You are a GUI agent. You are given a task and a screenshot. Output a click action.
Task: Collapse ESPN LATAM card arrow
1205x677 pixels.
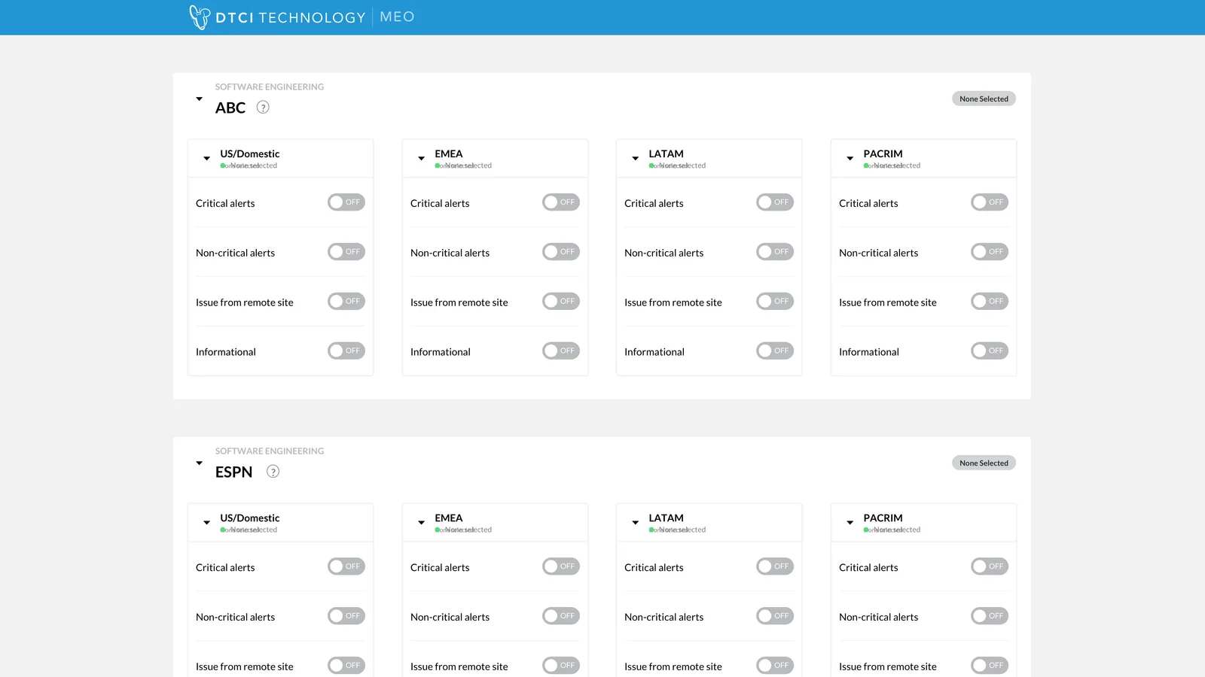point(635,523)
